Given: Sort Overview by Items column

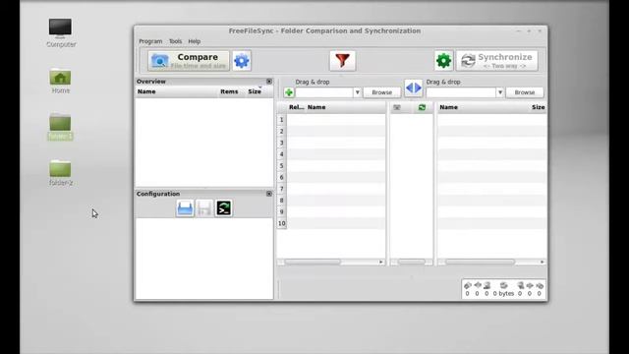Looking at the screenshot, I should click(x=229, y=91).
